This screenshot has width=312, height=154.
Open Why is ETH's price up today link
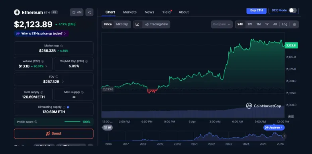pyautogui.click(x=41, y=33)
